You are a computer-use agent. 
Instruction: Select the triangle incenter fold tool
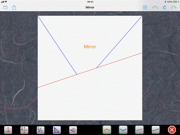(57, 130)
